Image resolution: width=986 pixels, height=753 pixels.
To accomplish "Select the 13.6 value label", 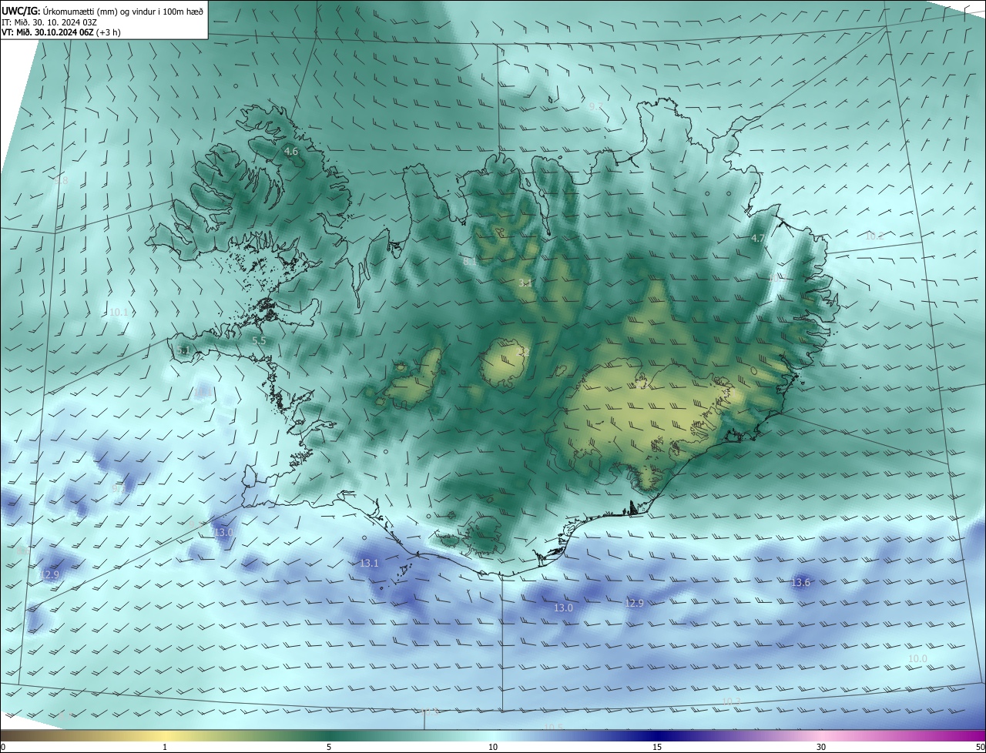I will point(801,583).
